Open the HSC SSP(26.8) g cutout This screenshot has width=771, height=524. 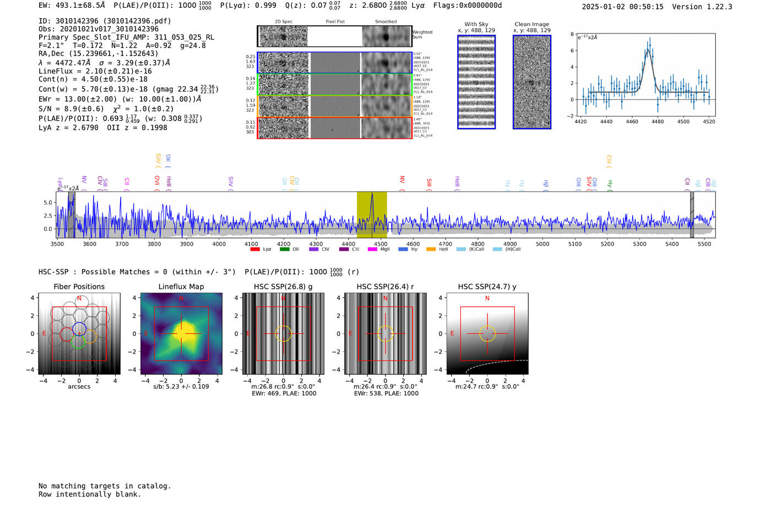click(283, 334)
